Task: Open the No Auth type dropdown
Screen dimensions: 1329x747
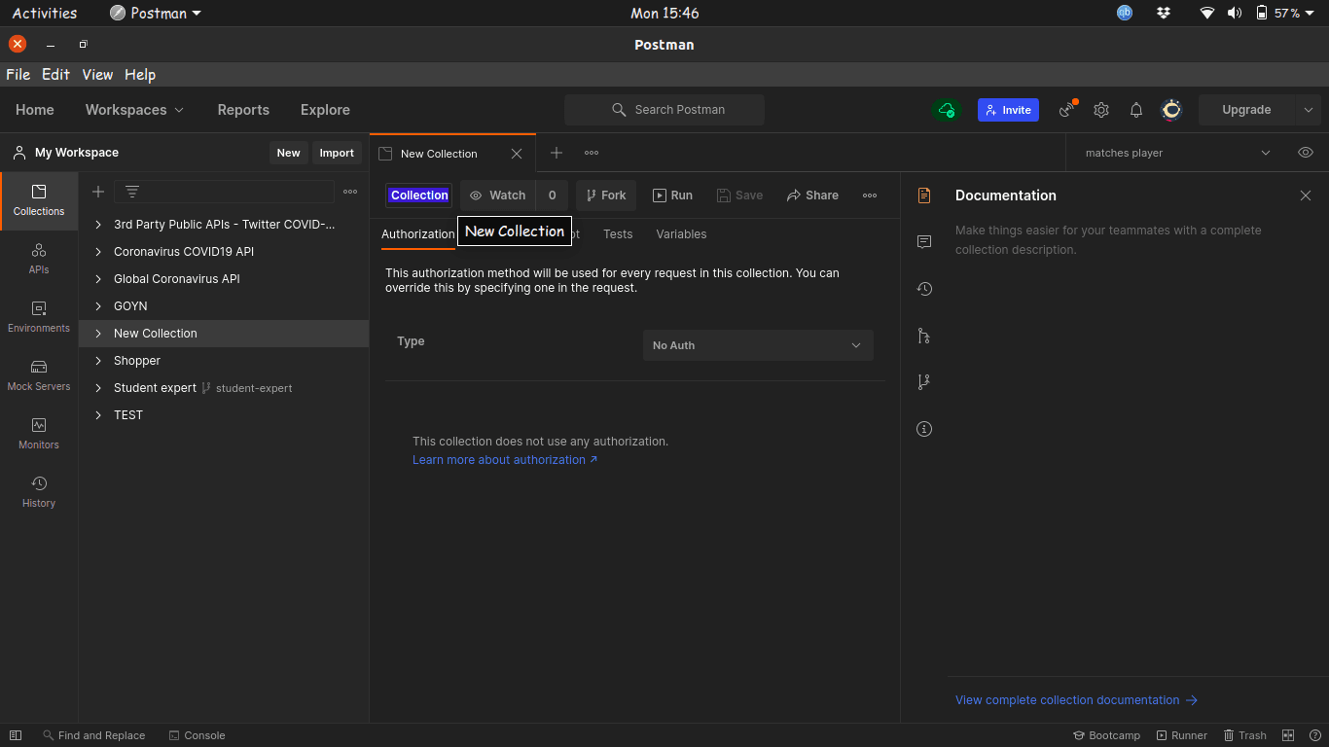Action: (x=758, y=345)
